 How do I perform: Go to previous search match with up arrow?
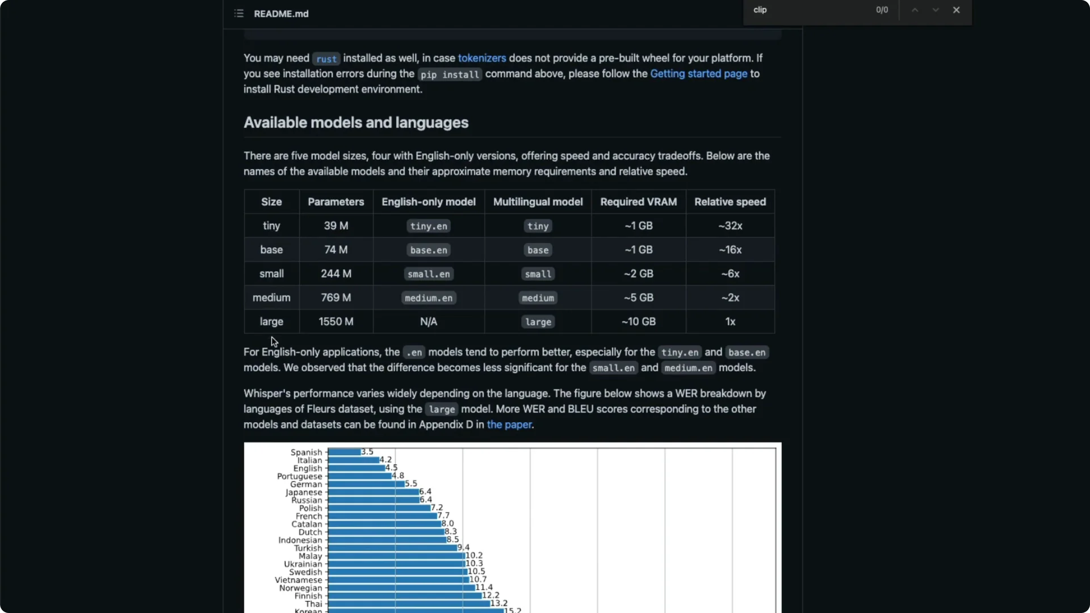pos(915,10)
